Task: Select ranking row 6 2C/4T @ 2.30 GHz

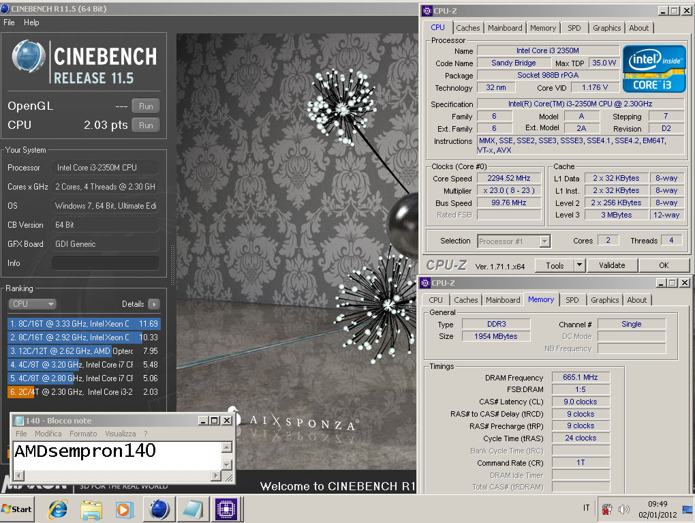Action: click(84, 392)
